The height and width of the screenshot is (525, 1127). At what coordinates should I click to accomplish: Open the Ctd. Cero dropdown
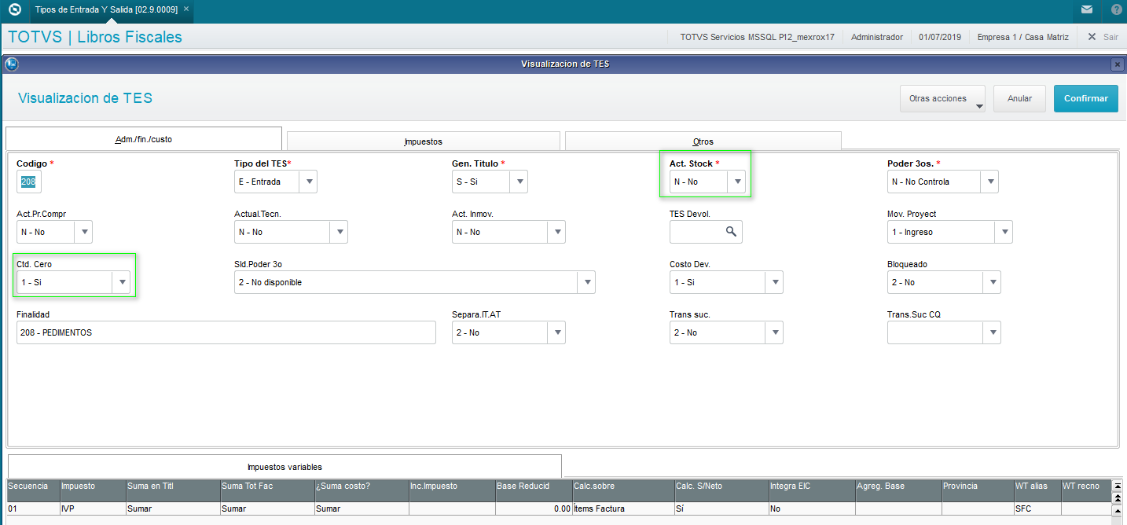(x=123, y=282)
